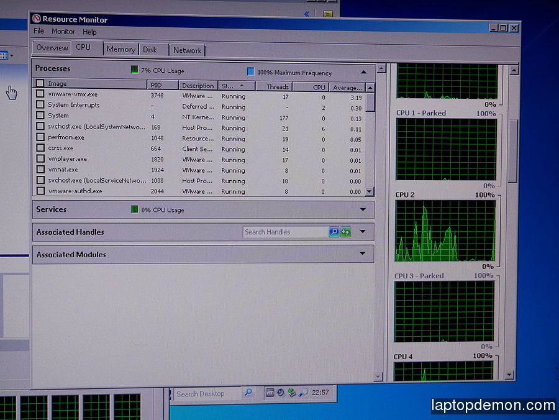Sort by the Average column header
The image size is (559, 420).
tap(347, 88)
